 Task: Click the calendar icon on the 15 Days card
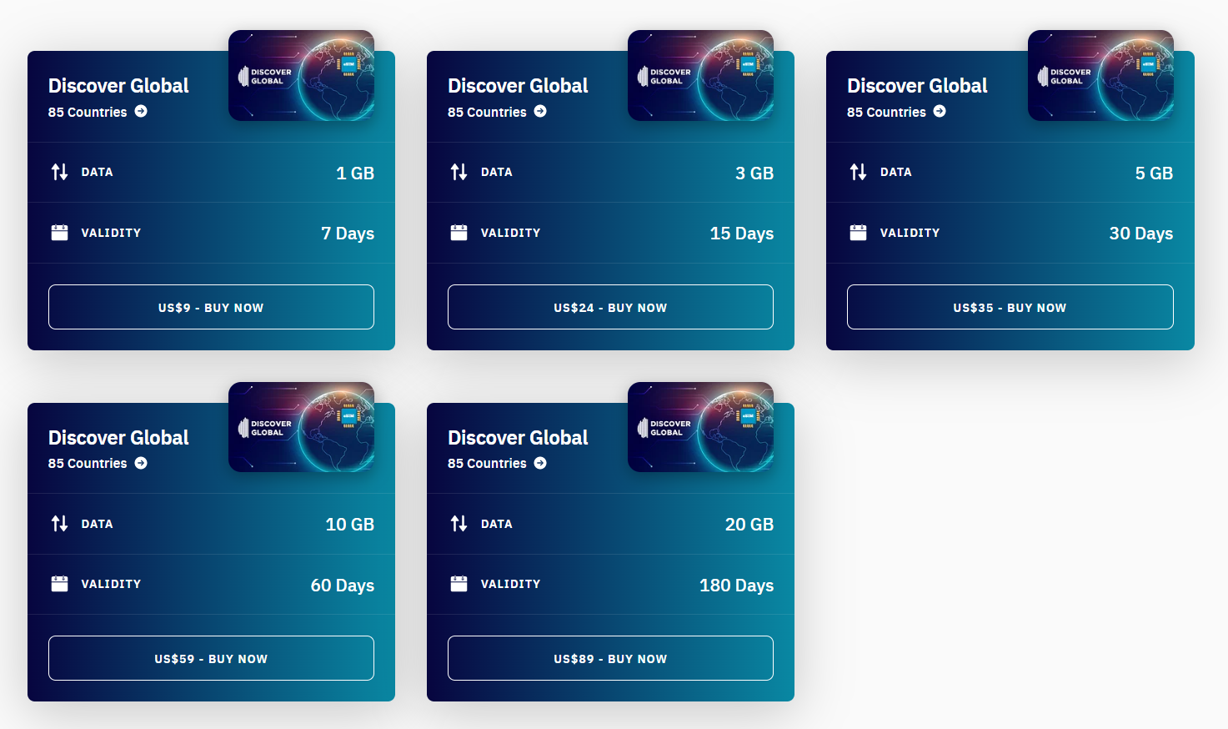459,232
